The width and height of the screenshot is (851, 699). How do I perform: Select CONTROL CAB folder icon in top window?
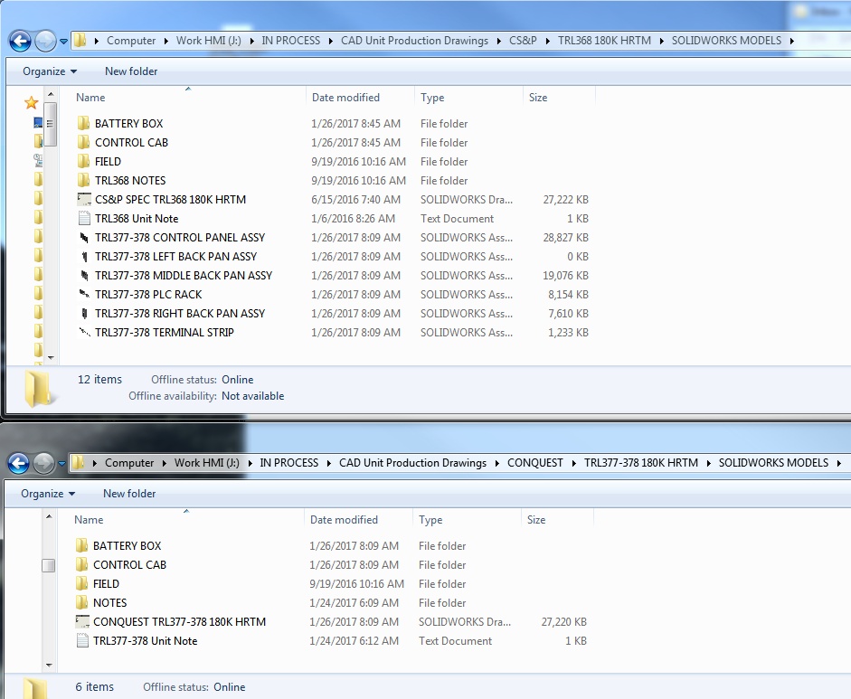click(x=83, y=142)
